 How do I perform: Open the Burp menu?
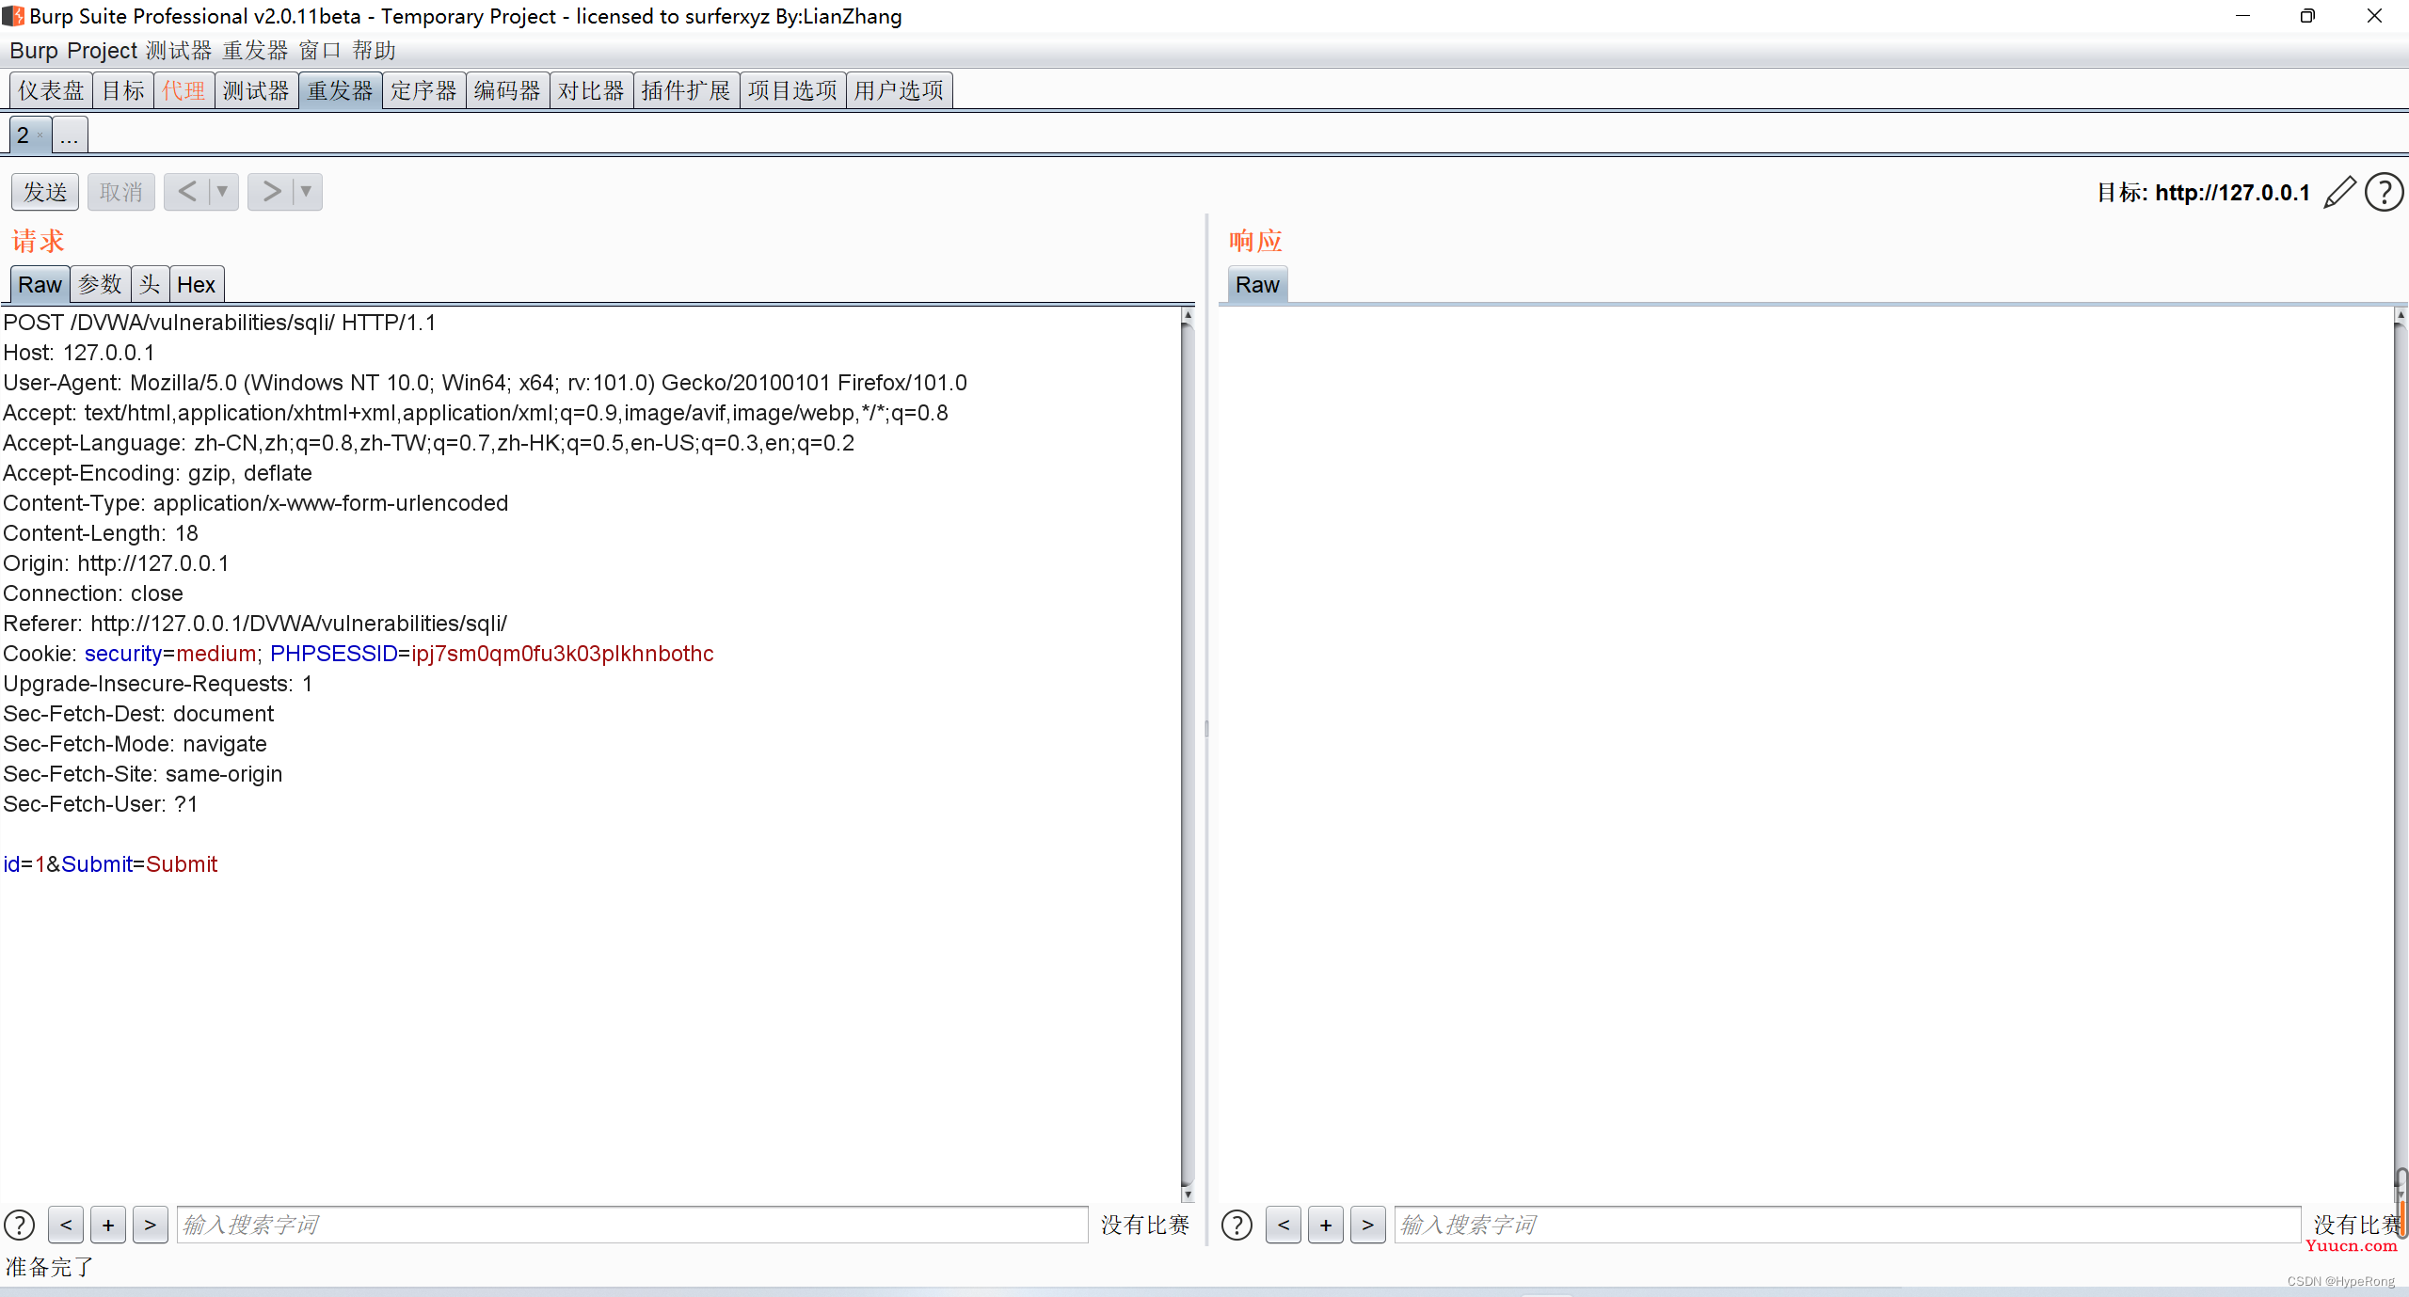pyautogui.click(x=34, y=51)
